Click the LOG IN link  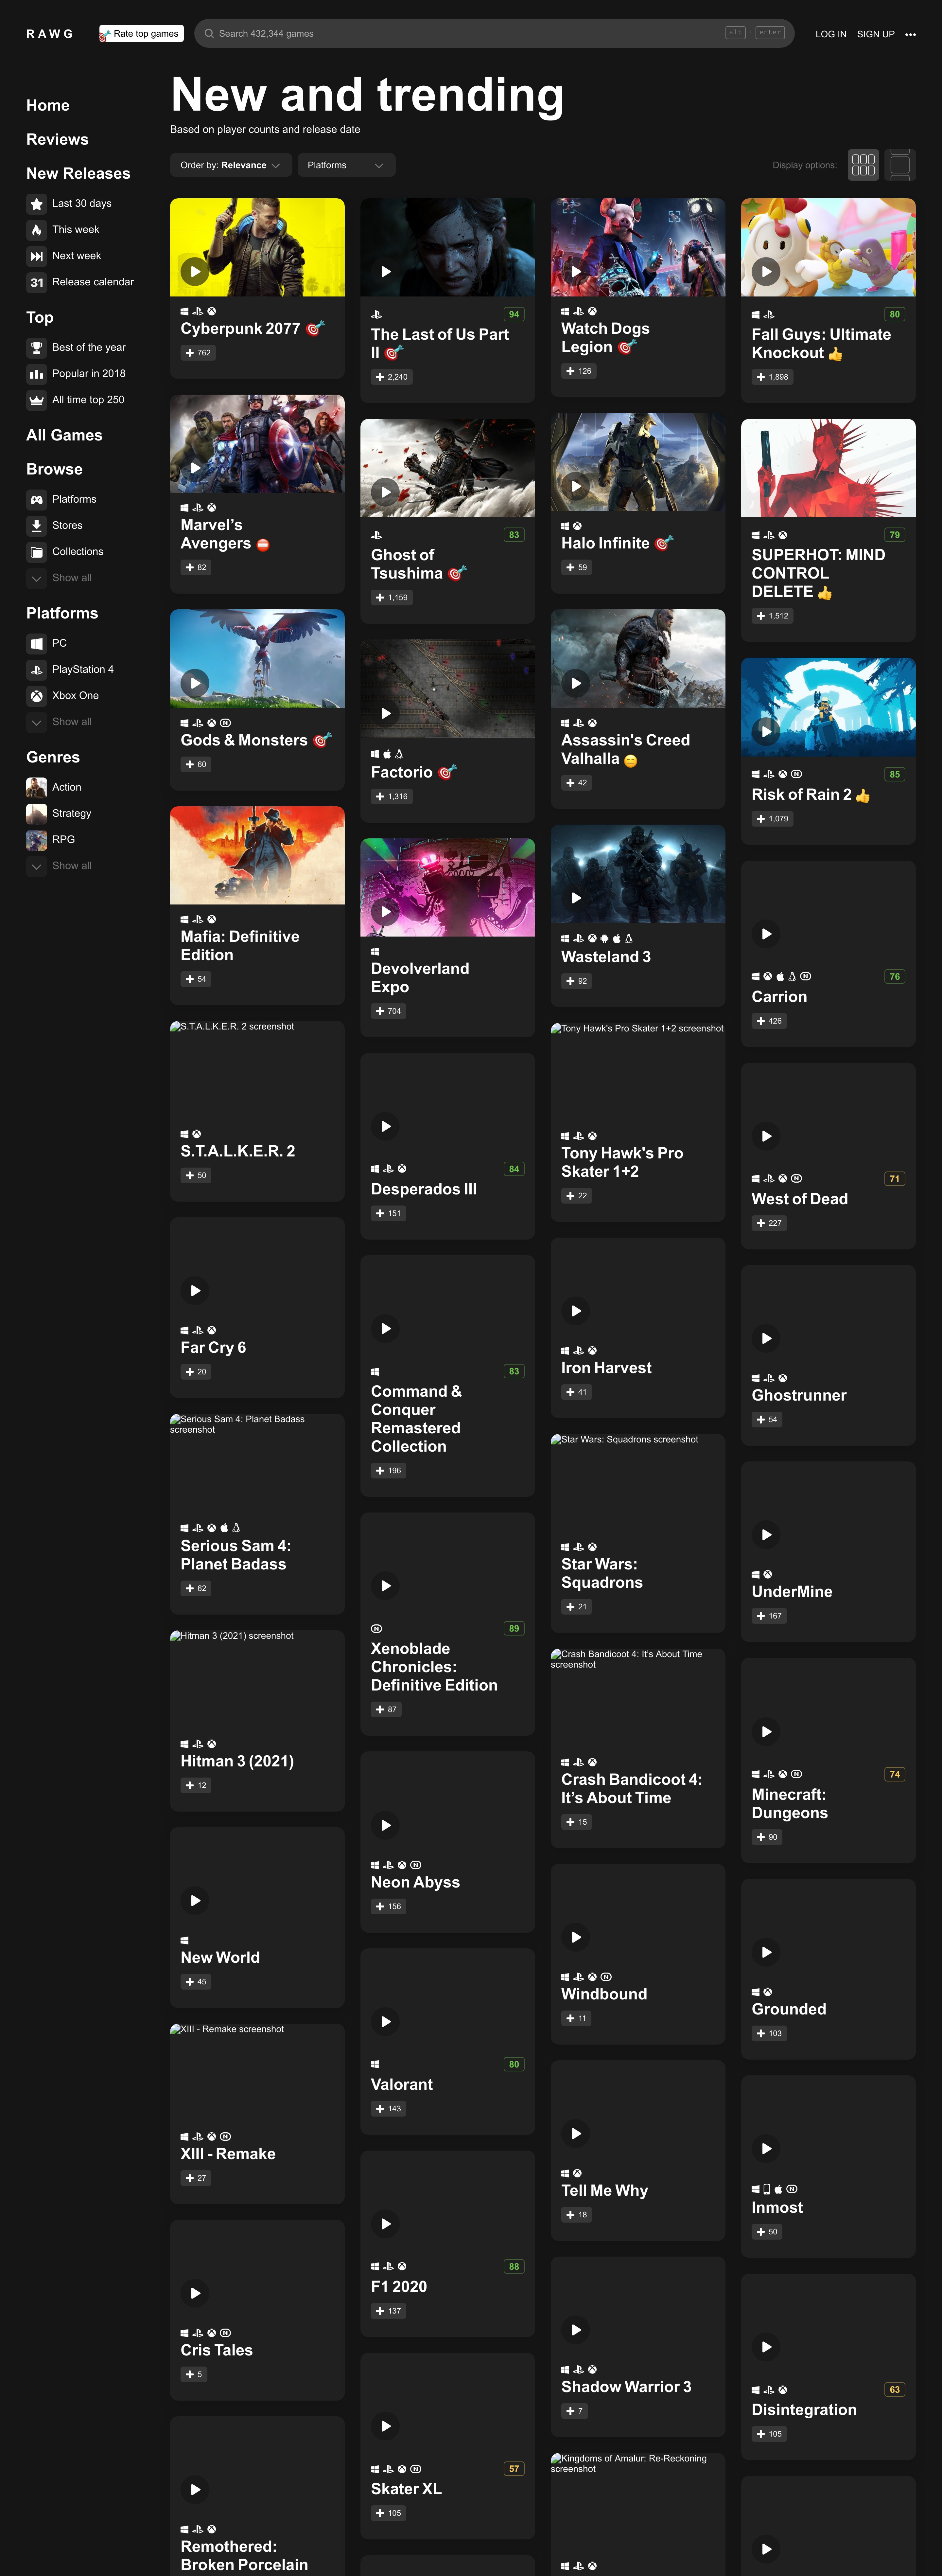[x=830, y=34]
